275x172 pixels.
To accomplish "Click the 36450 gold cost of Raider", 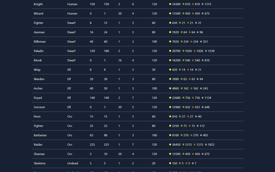I will point(176,145).
